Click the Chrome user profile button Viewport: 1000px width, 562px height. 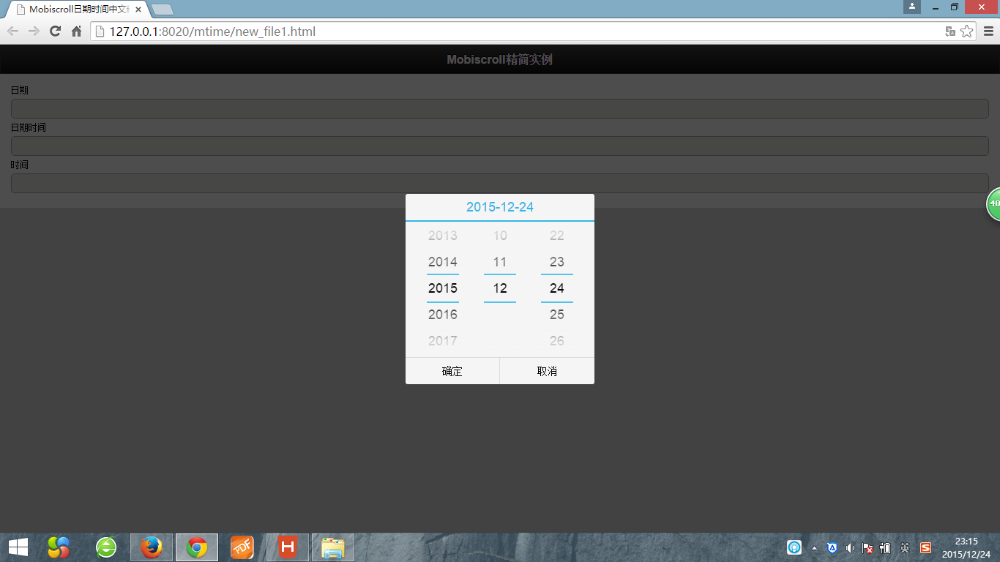(x=912, y=7)
